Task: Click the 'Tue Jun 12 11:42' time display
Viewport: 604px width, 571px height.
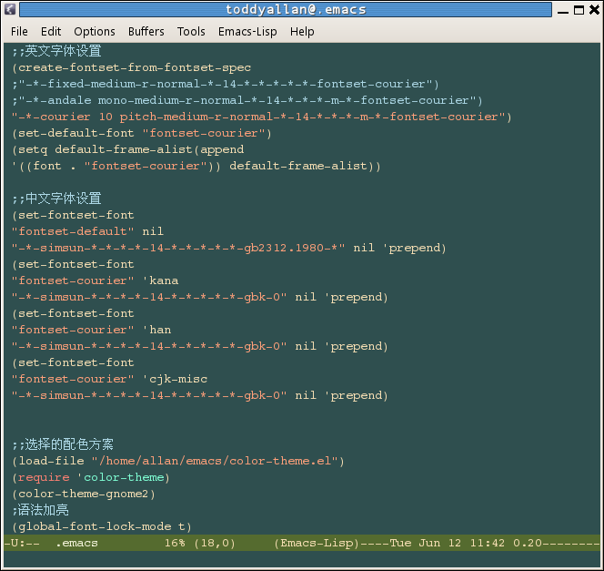Action: [447, 543]
